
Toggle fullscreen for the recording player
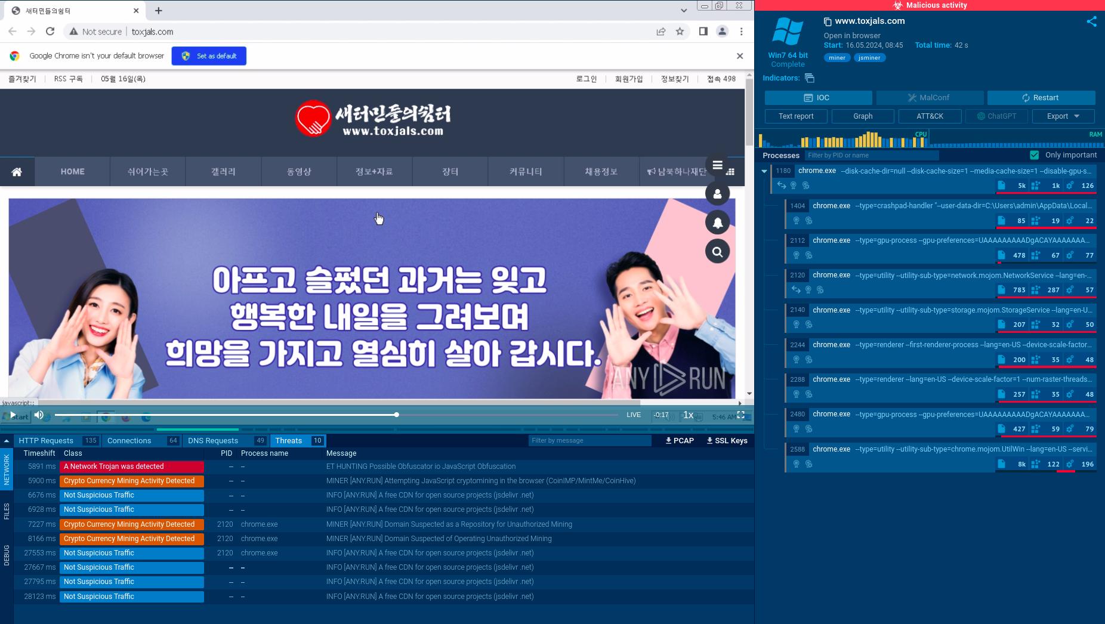coord(740,415)
